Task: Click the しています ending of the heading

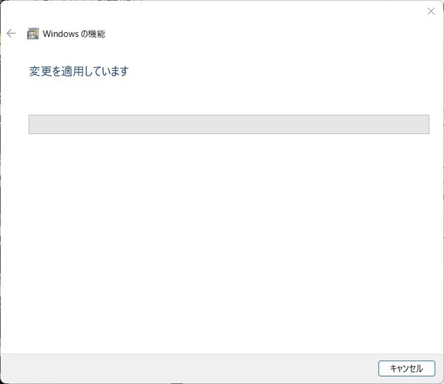Action: point(107,71)
